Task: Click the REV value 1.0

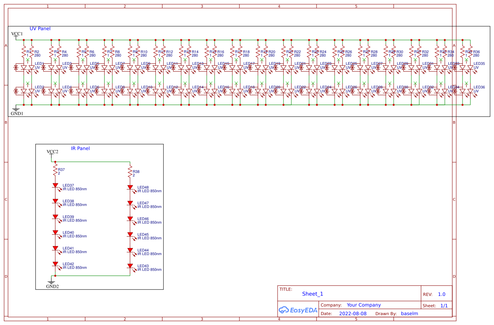Action: 442,294
